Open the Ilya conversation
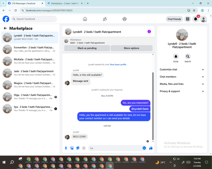This screenshot has width=212, height=169. [30, 109]
